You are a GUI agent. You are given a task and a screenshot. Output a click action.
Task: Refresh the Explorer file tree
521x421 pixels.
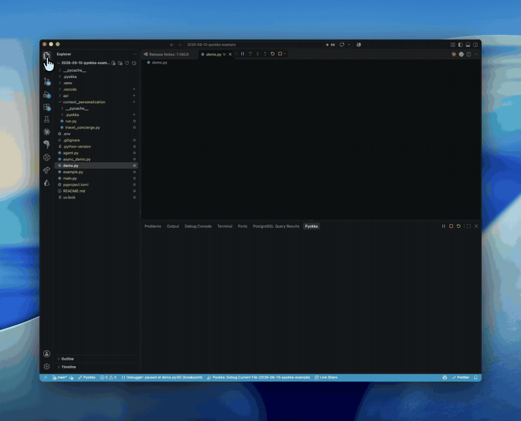pos(127,63)
